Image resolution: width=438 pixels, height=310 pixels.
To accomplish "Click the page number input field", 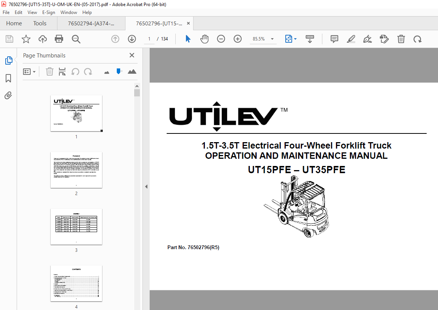I will [x=149, y=39].
